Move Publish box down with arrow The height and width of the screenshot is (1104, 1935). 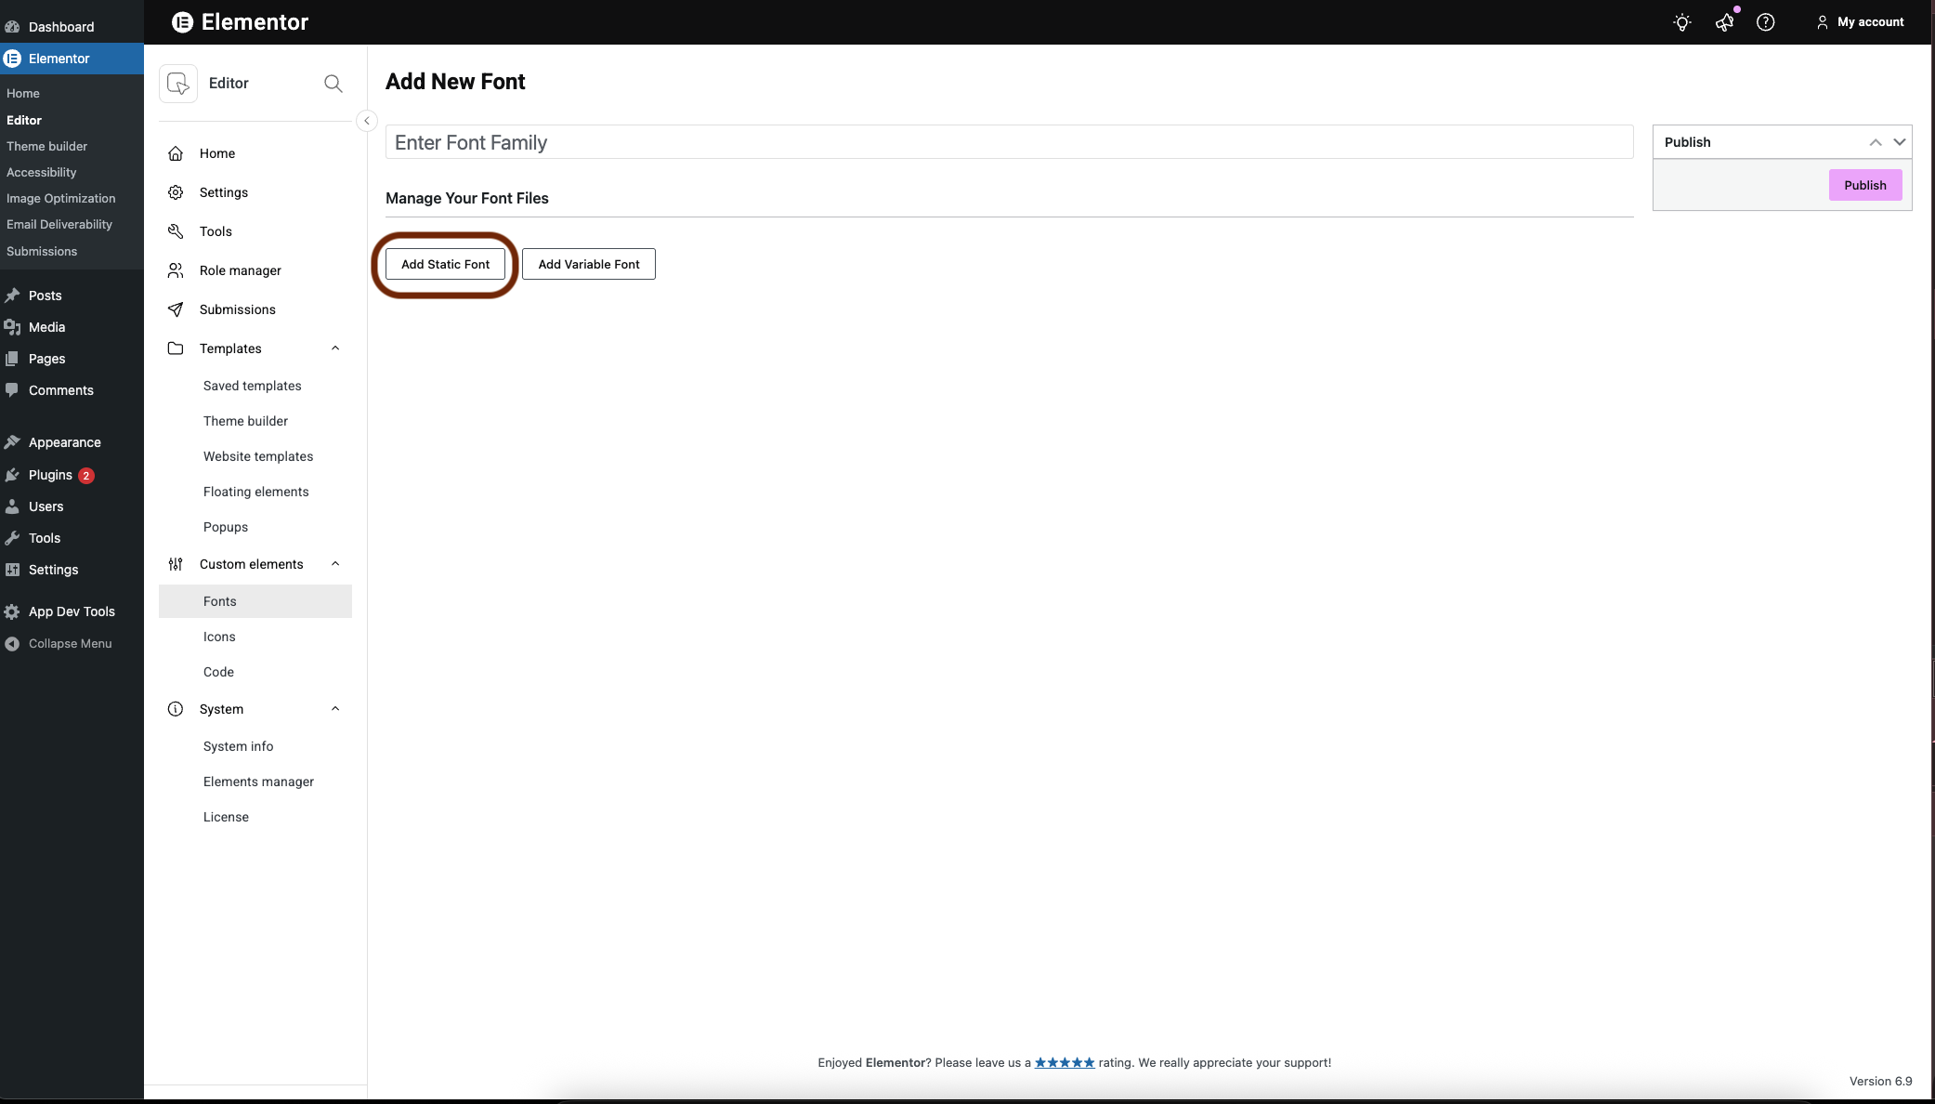[1899, 142]
